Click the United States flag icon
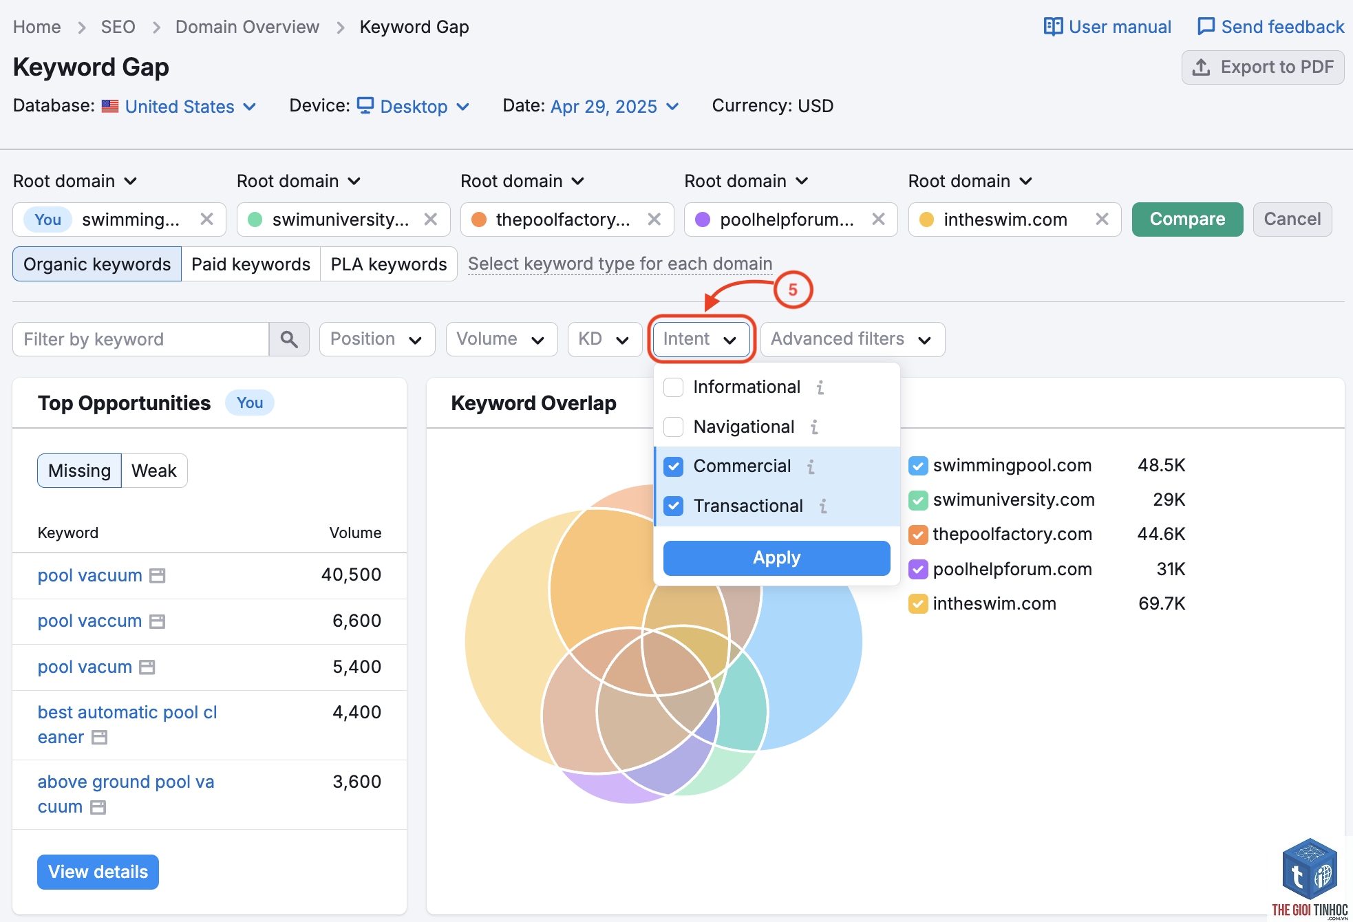Image resolution: width=1353 pixels, height=922 pixels. pos(110,107)
